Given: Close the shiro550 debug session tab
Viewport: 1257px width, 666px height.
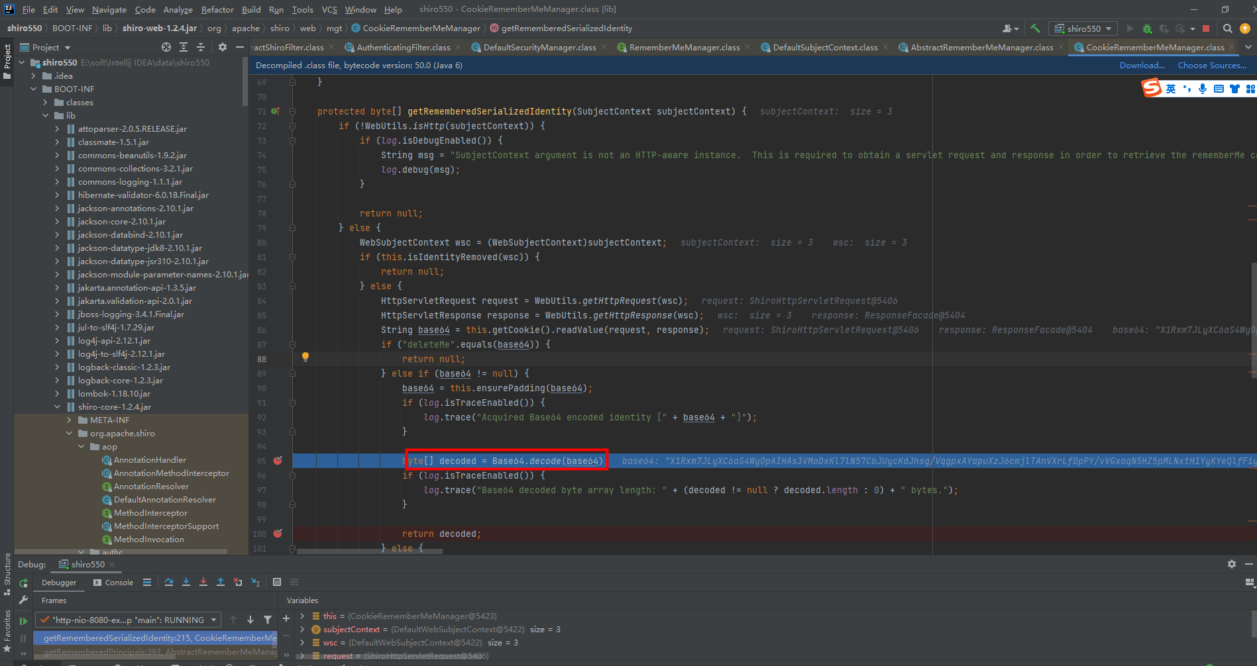Looking at the screenshot, I should pos(112,564).
